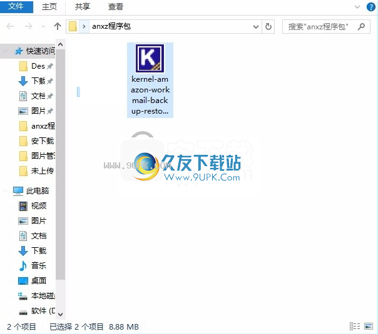The height and width of the screenshot is (334, 378).
Task: Switch to the 共享 ribbon tab
Action: 82,7
